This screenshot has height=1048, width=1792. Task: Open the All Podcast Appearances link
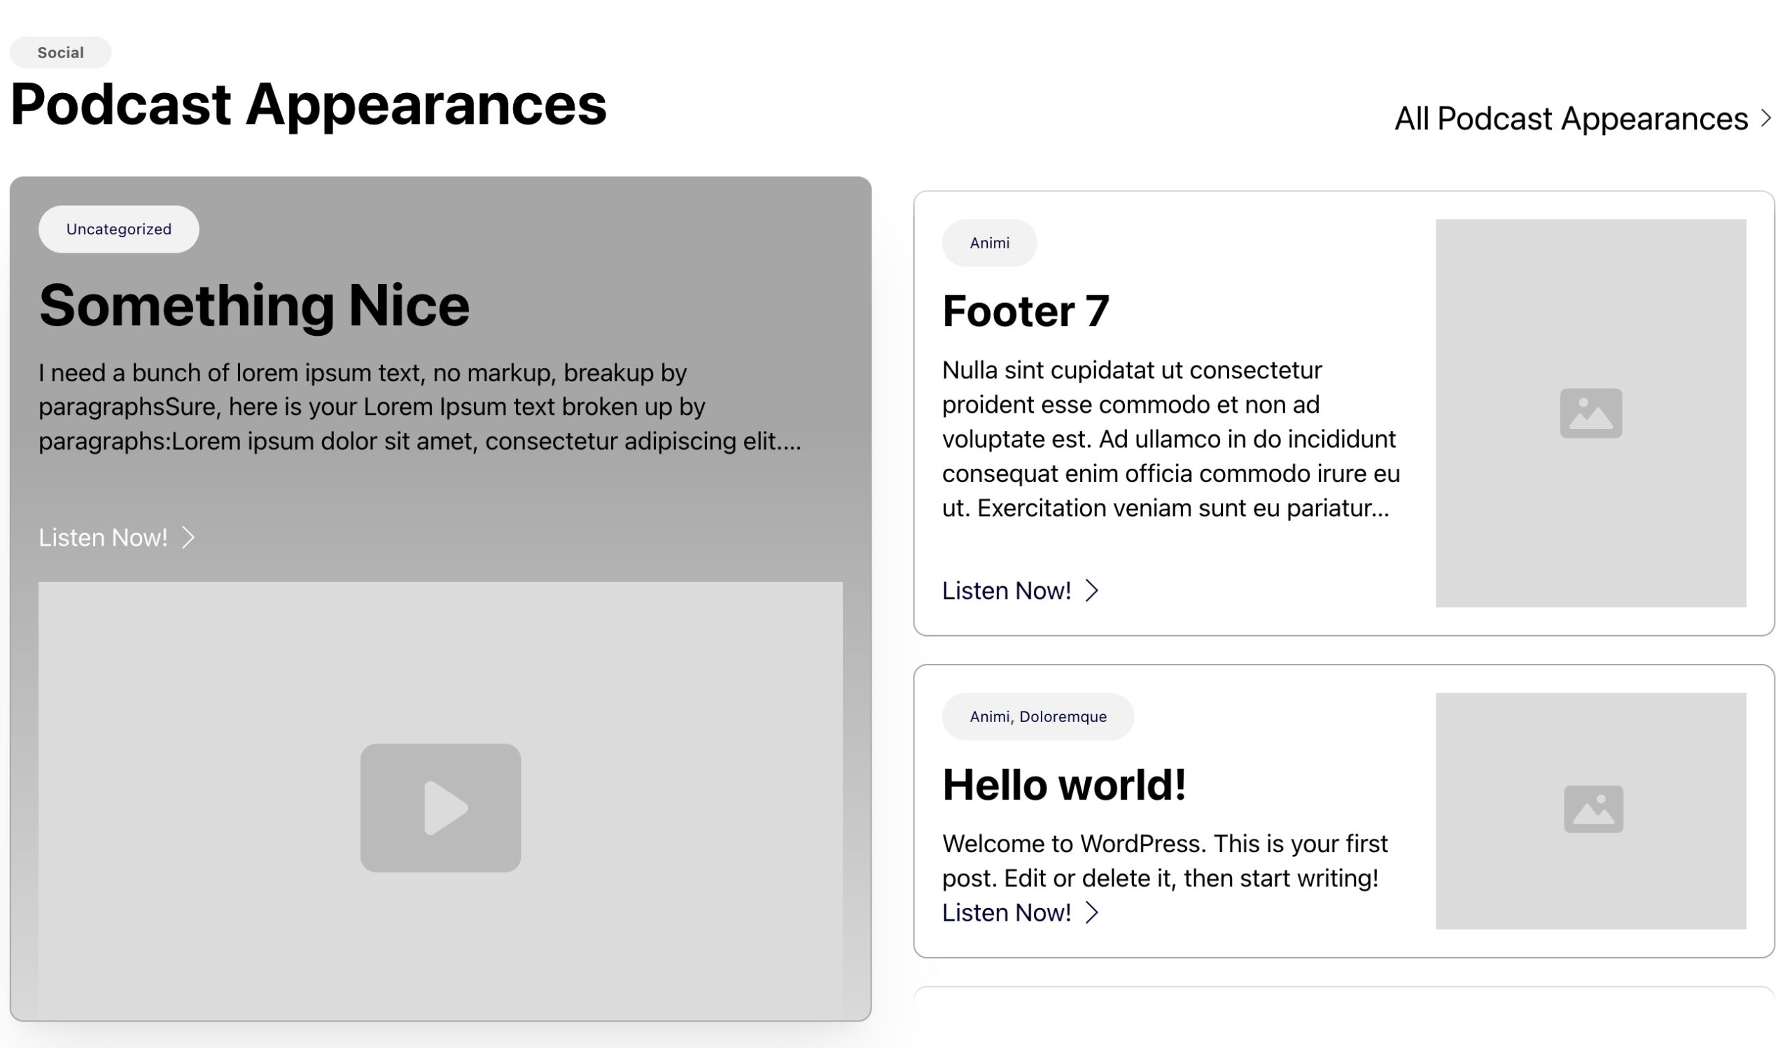[x=1570, y=119]
